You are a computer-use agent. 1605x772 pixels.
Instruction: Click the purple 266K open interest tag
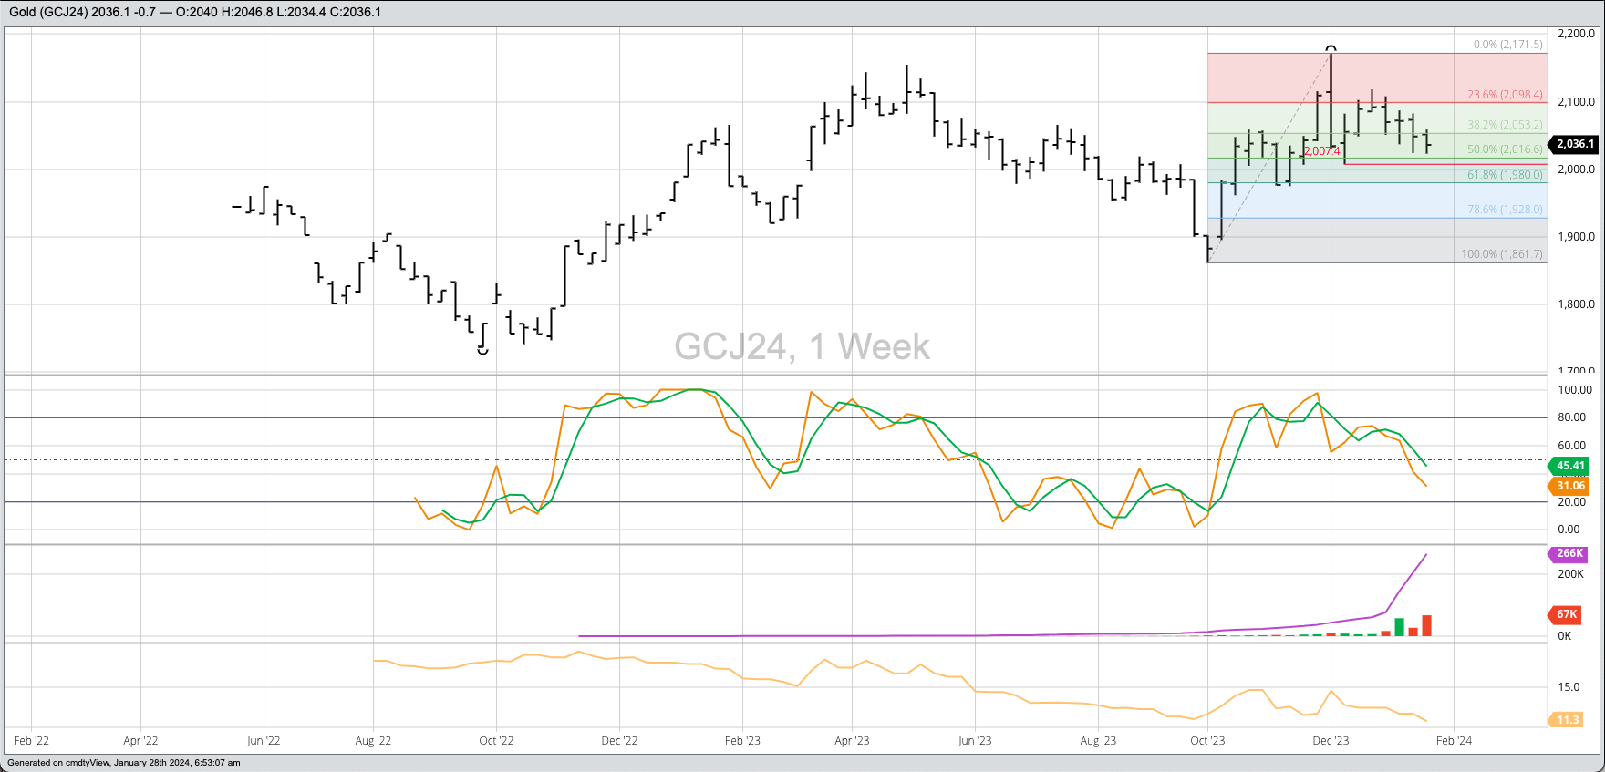pos(1569,553)
